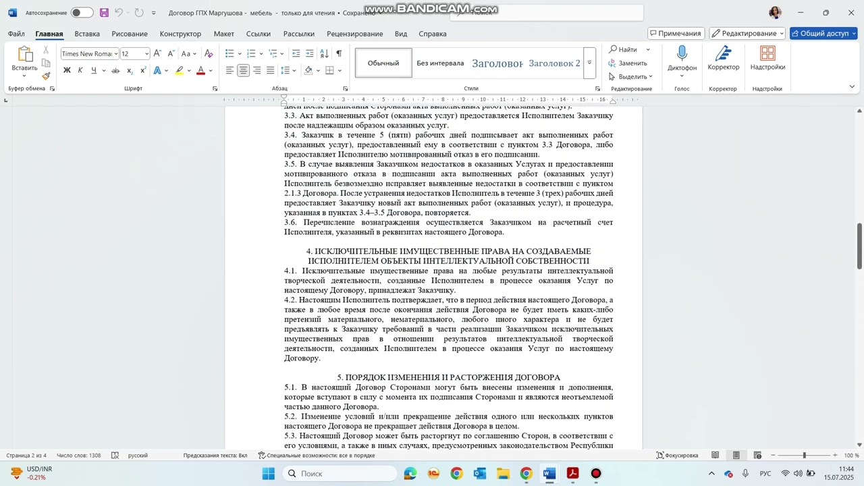
Task: Click Replace (Заменить) button
Action: click(628, 63)
